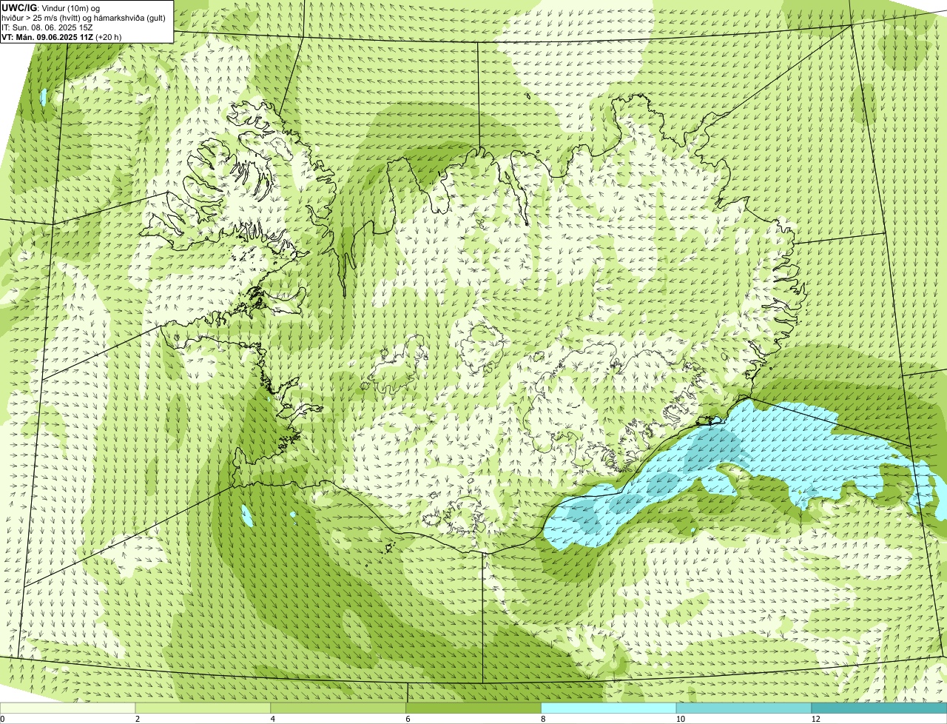This screenshot has width=947, height=724.
Task: Click the '2' label under the color scale
Action: click(137, 719)
